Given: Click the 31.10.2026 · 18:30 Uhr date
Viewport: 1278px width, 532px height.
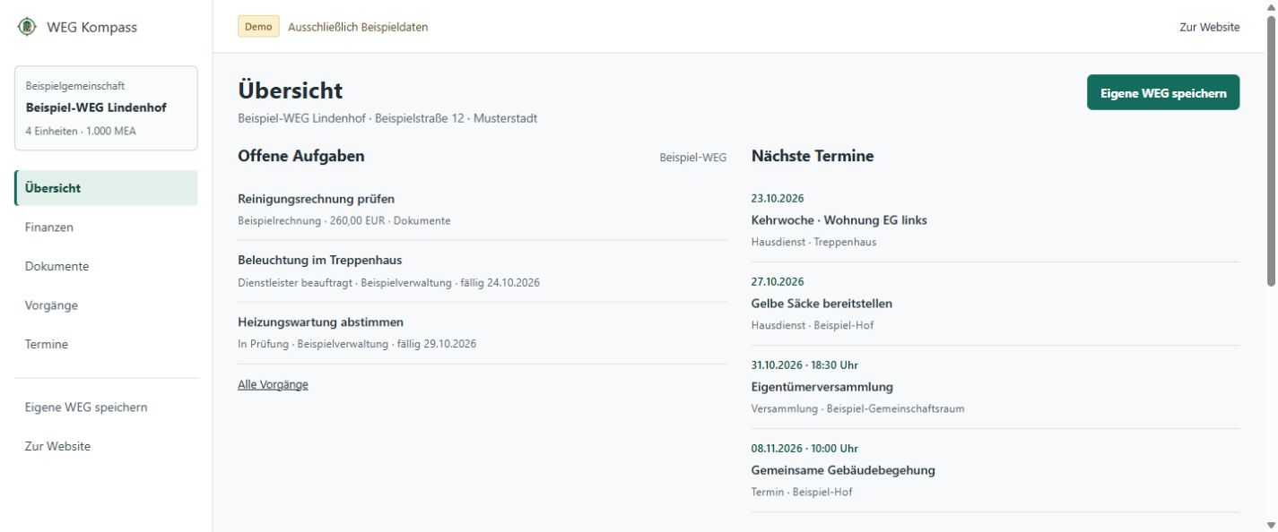Looking at the screenshot, I should point(804,365).
